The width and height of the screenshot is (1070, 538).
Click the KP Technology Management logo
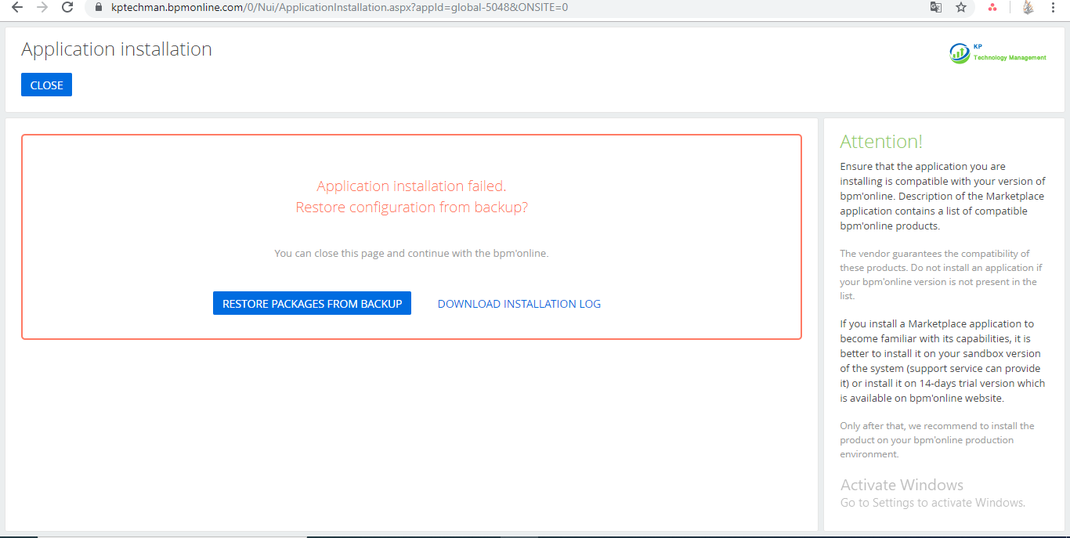pyautogui.click(x=998, y=53)
